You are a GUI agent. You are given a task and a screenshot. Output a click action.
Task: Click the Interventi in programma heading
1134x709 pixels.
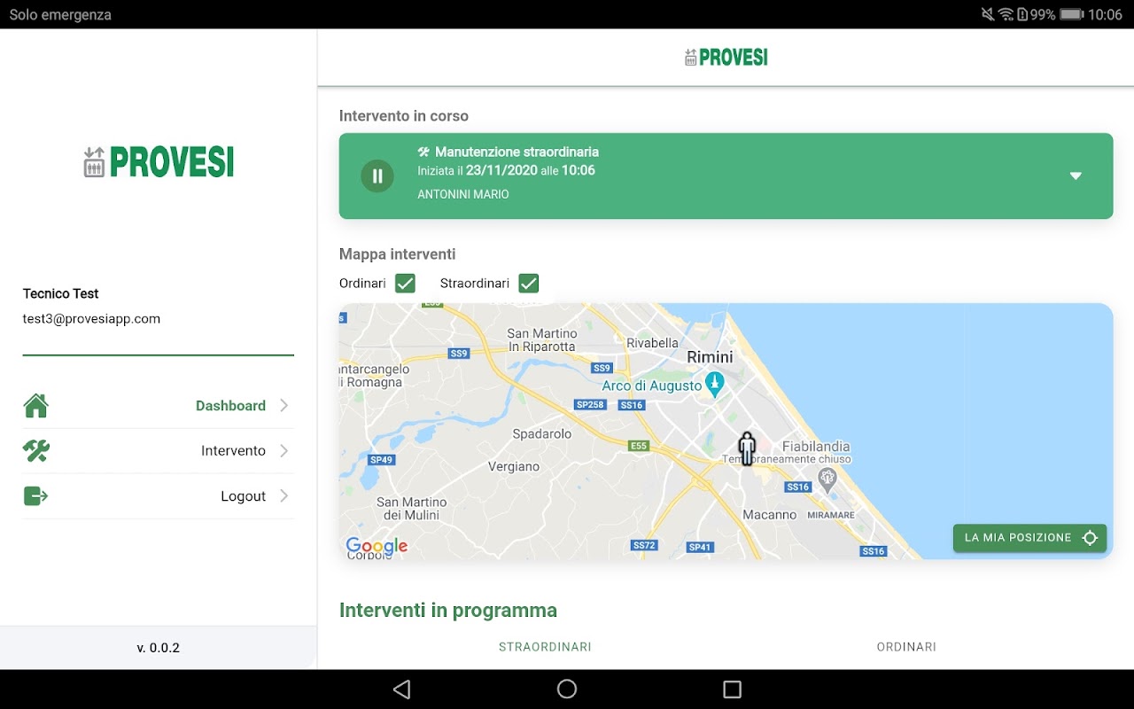(x=448, y=611)
